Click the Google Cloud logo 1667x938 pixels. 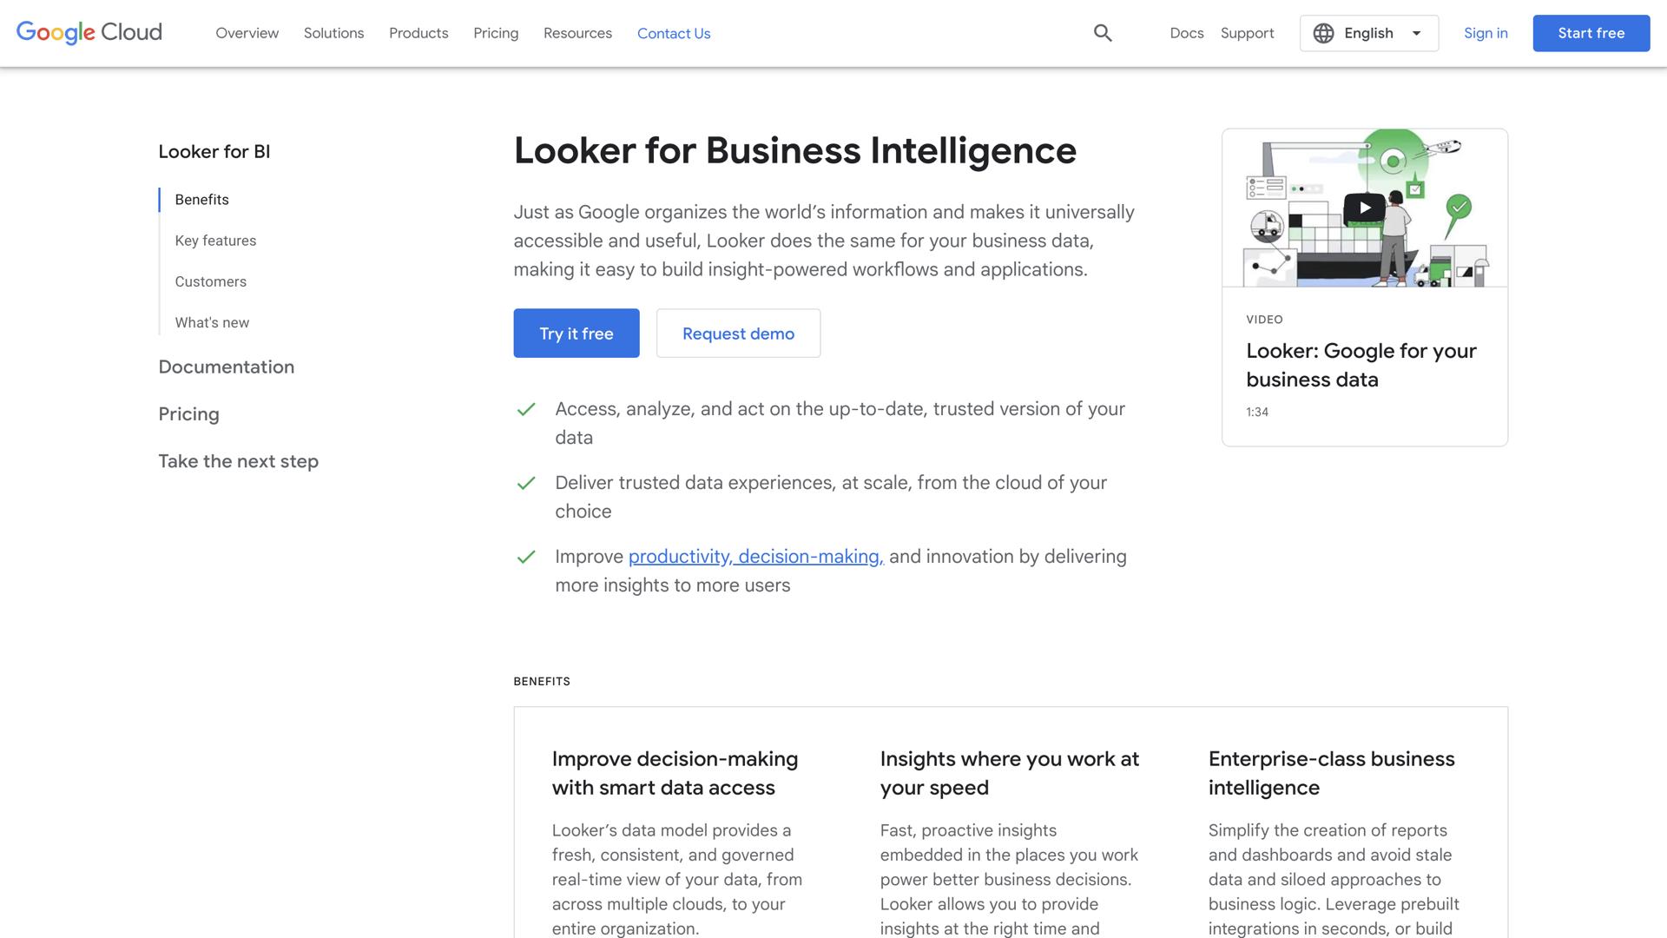[89, 33]
